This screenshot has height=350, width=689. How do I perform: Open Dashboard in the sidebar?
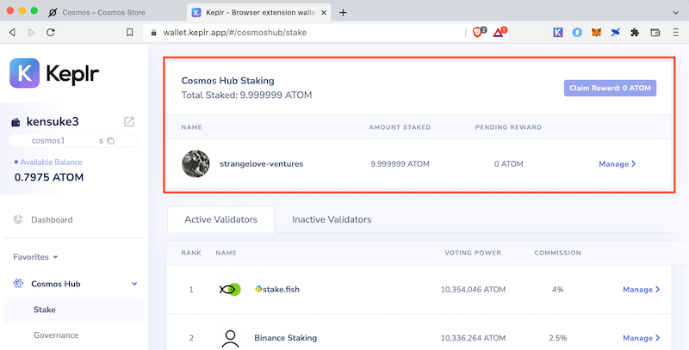[x=52, y=220]
